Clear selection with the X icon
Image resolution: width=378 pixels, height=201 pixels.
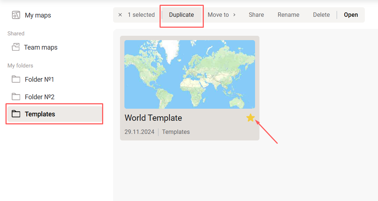[120, 15]
